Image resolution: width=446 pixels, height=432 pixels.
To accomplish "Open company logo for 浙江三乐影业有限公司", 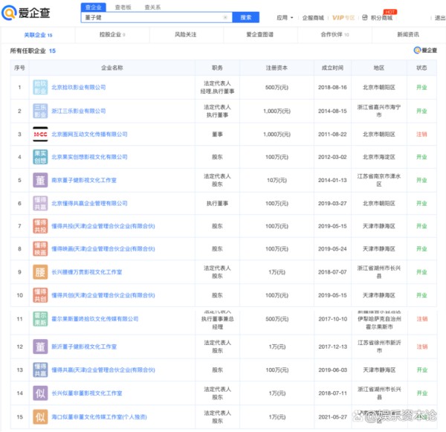I will (x=40, y=111).
